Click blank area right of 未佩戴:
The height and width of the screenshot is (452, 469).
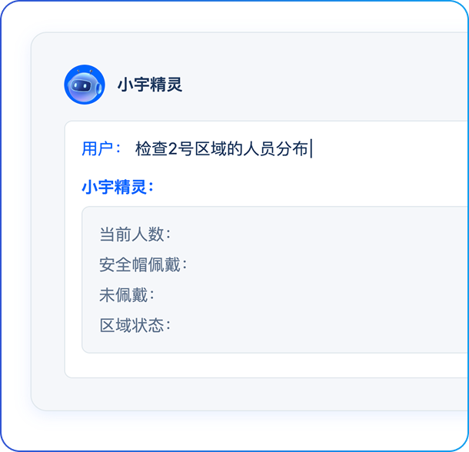(308, 294)
